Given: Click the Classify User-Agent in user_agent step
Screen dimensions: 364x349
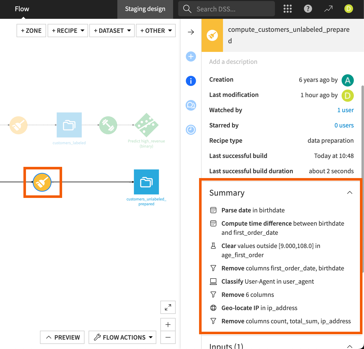Looking at the screenshot, I should click(268, 282).
